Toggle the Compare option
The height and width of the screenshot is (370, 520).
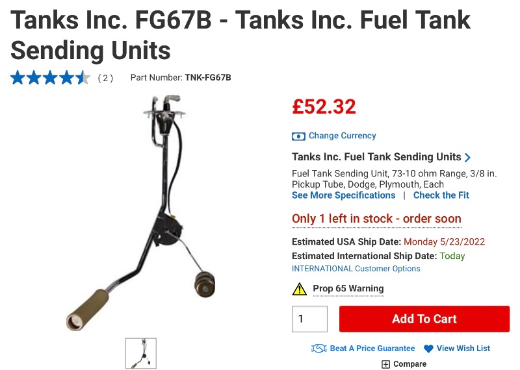click(409, 364)
